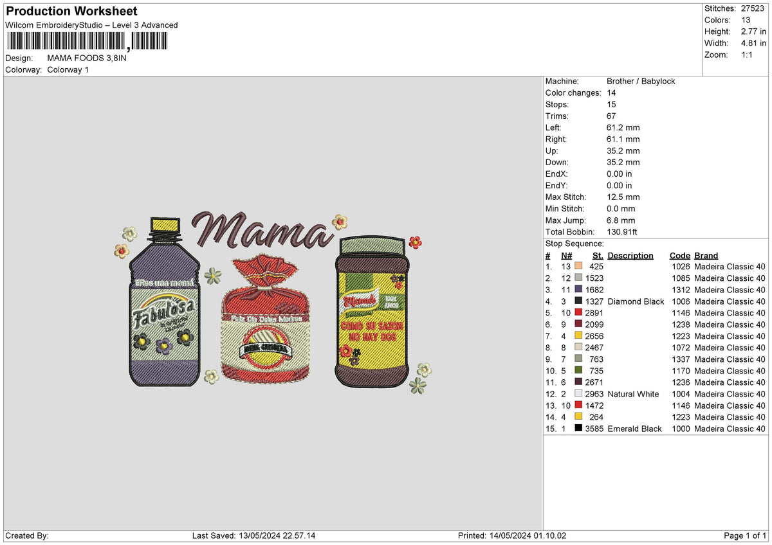This screenshot has width=772, height=545.
Task: Click code 1026 in the stop 1 row
Action: click(x=681, y=266)
